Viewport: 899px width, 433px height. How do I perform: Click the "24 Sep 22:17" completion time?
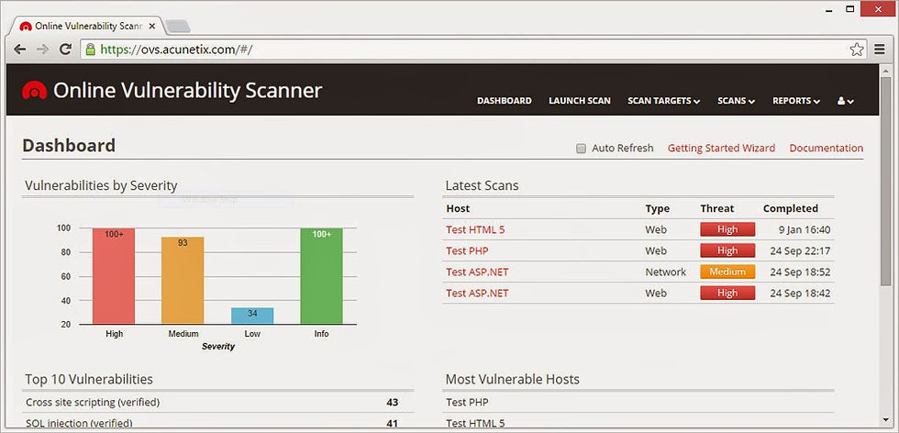(799, 250)
